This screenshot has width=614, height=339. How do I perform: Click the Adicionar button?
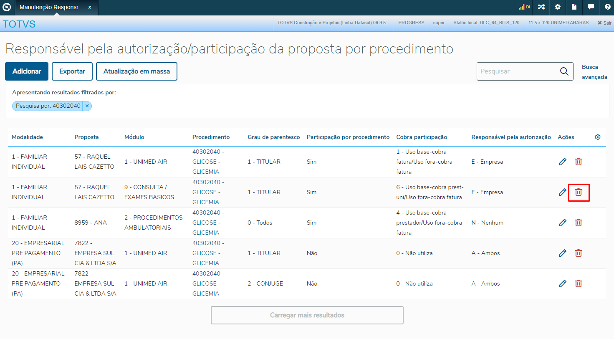pos(27,71)
